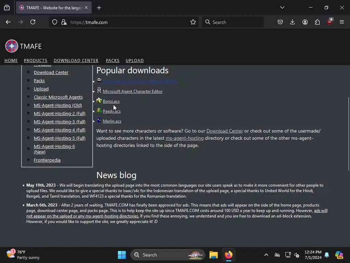The height and width of the screenshot is (263, 350).
Task: Click the Windows taskbar Search box
Action: [167, 255]
